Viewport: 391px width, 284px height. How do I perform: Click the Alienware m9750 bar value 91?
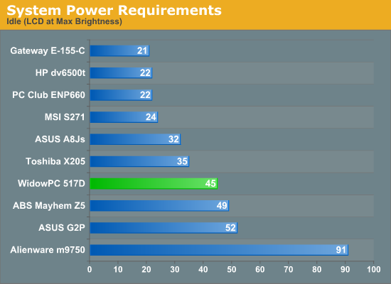(x=341, y=250)
